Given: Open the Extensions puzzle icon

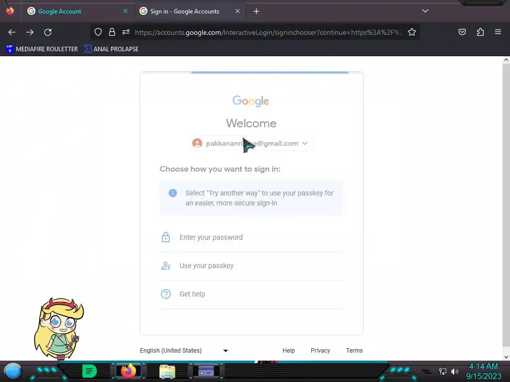Looking at the screenshot, I should (480, 32).
